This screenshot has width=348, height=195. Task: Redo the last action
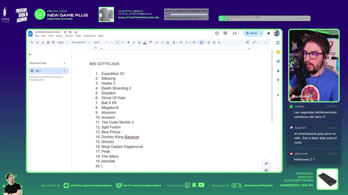click(x=43, y=42)
